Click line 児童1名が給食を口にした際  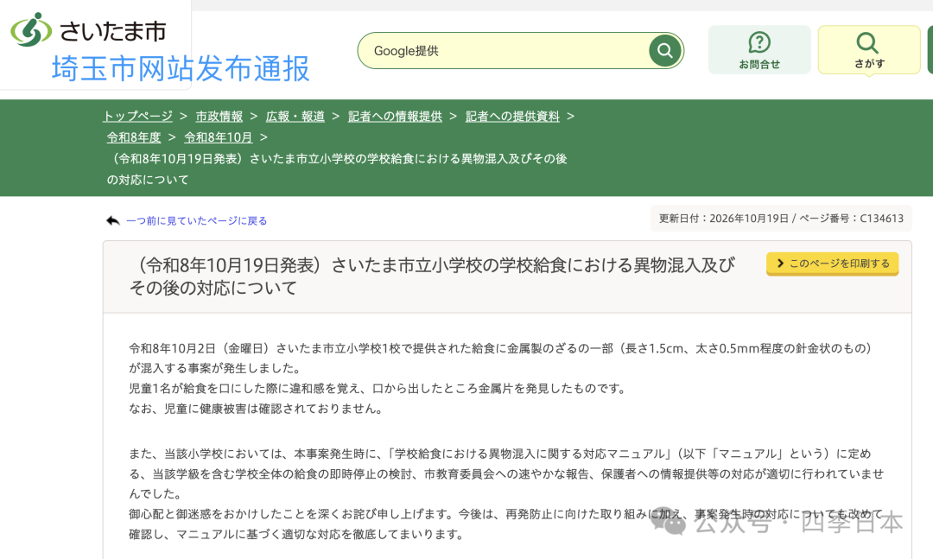click(x=378, y=389)
